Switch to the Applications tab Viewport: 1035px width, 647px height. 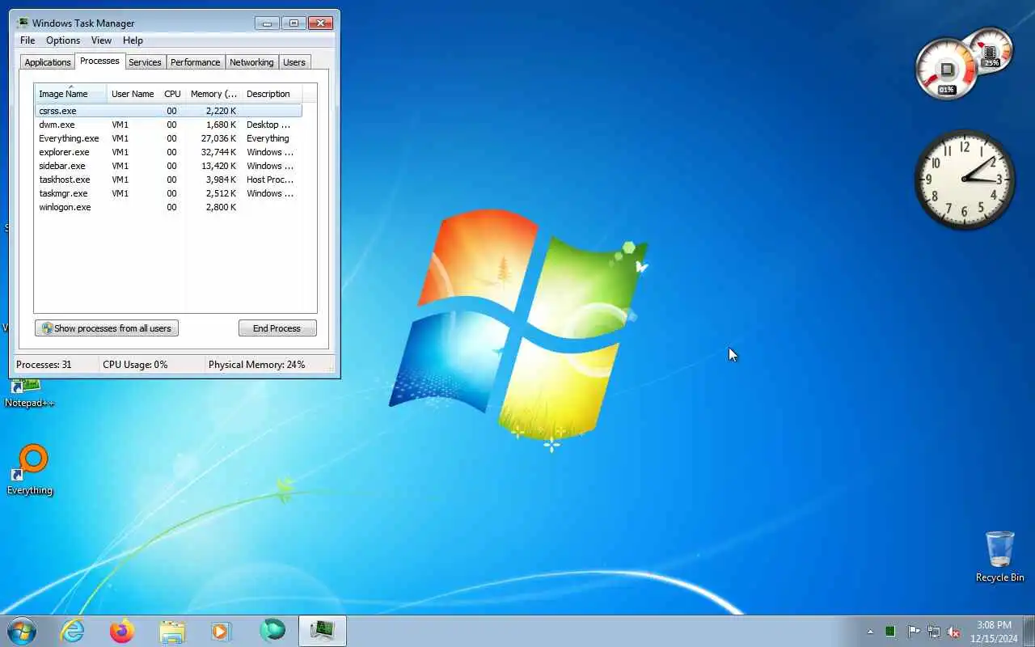click(48, 62)
